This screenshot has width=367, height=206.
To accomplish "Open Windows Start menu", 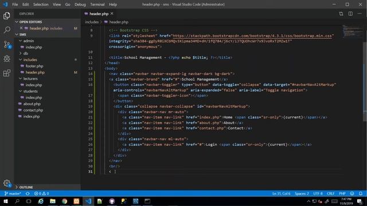I will [5, 201].
